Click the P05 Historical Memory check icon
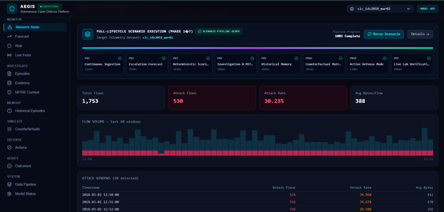The image size is (444, 212). click(x=296, y=58)
